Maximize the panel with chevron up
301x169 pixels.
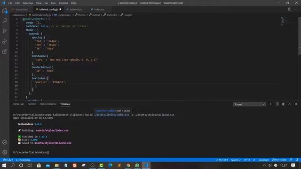pos(290,104)
